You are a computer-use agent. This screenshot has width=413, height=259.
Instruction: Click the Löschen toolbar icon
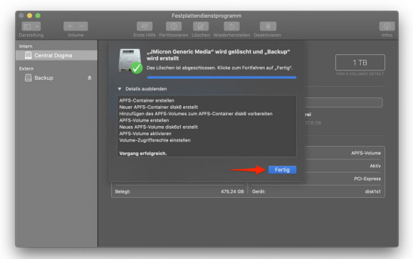pyautogui.click(x=201, y=26)
